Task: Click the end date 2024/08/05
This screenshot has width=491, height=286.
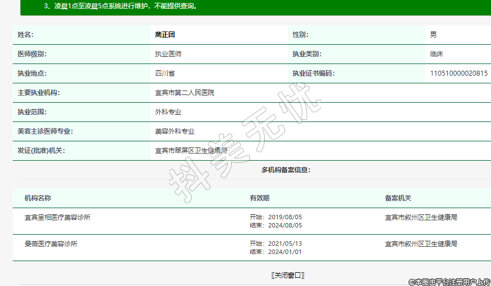Action: pyautogui.click(x=285, y=225)
